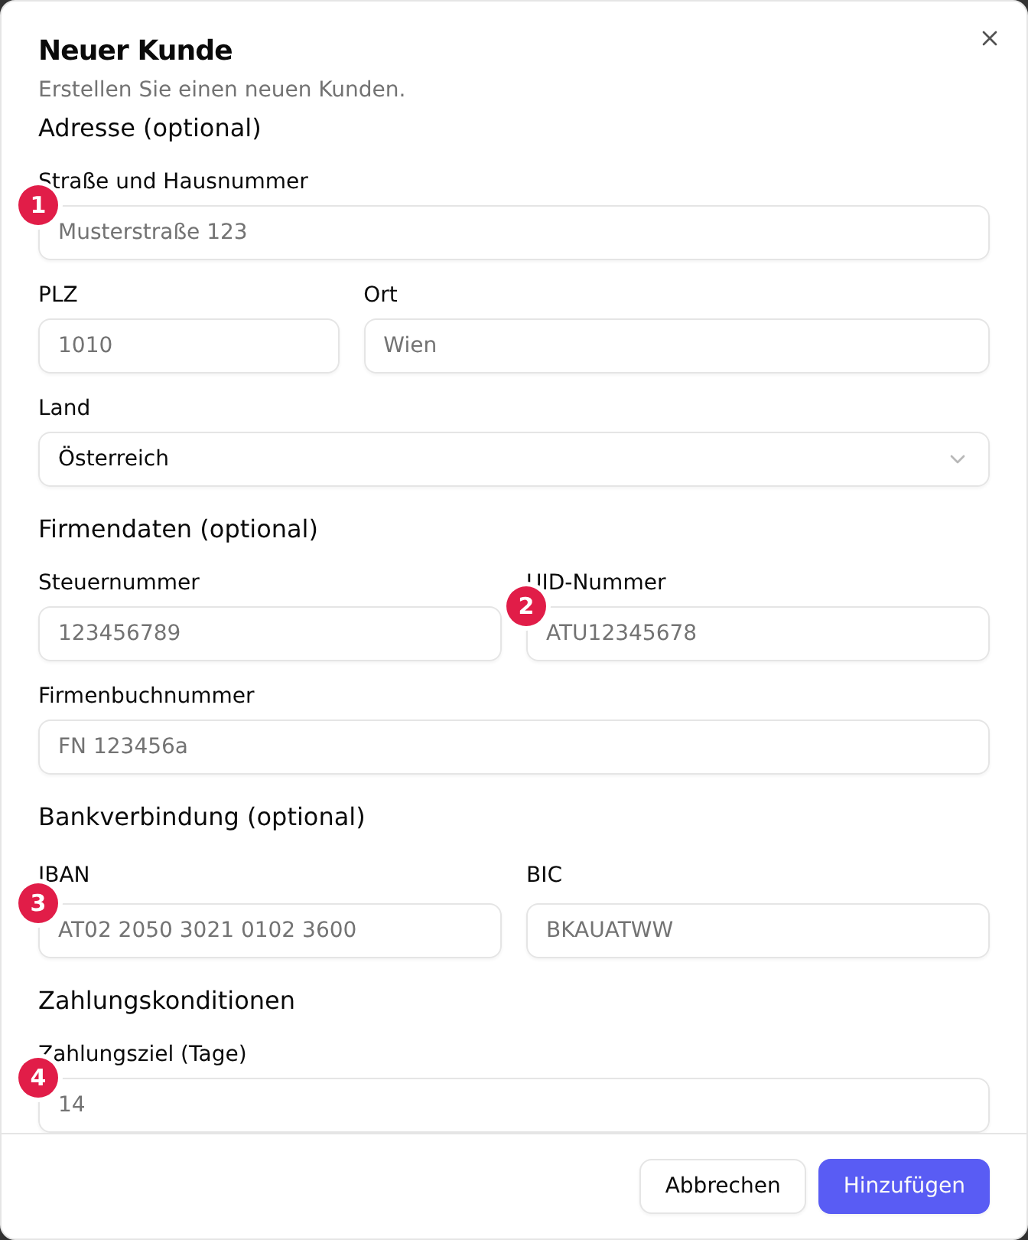Image resolution: width=1028 pixels, height=1240 pixels.
Task: Click the Bankverbindung (optional) heading
Action: [202, 817]
